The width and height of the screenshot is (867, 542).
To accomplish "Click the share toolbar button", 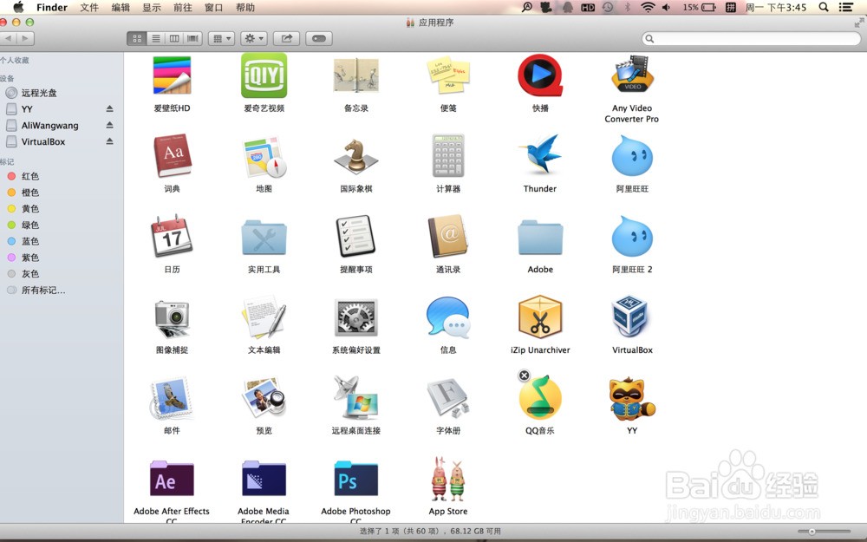I will pos(286,38).
